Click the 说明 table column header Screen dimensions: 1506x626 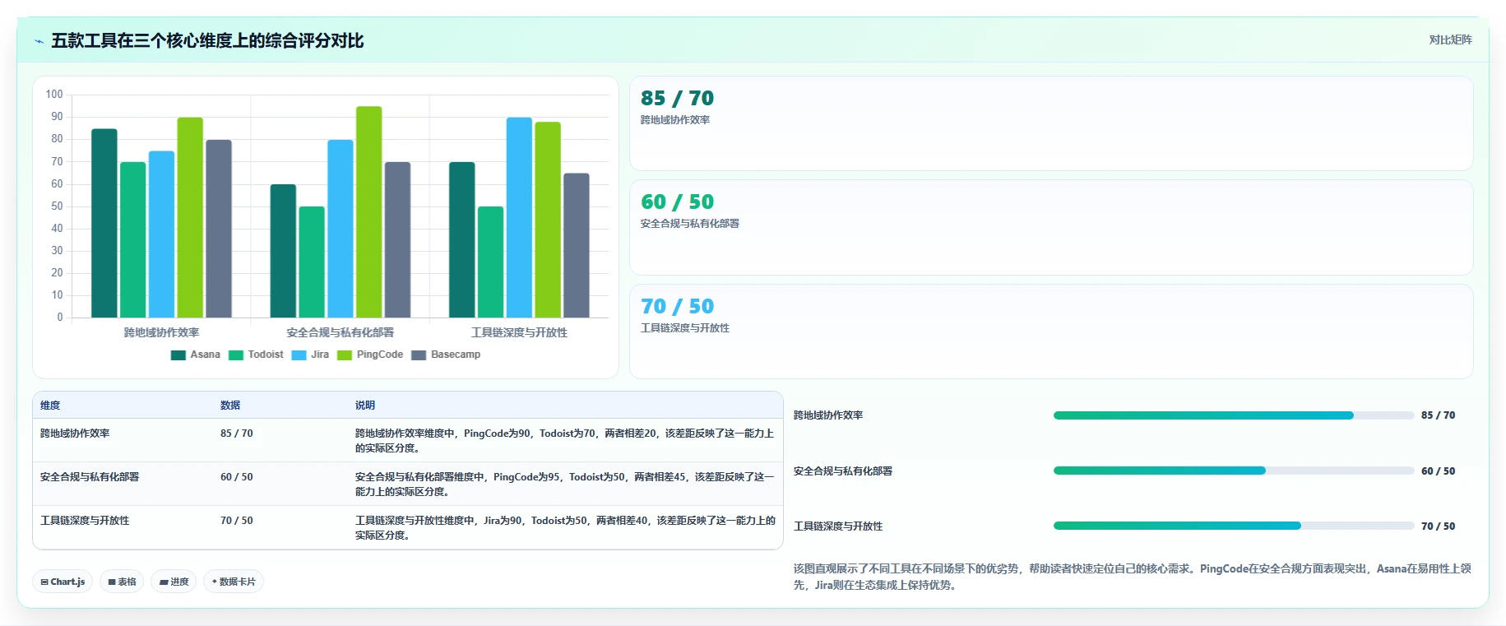click(365, 406)
